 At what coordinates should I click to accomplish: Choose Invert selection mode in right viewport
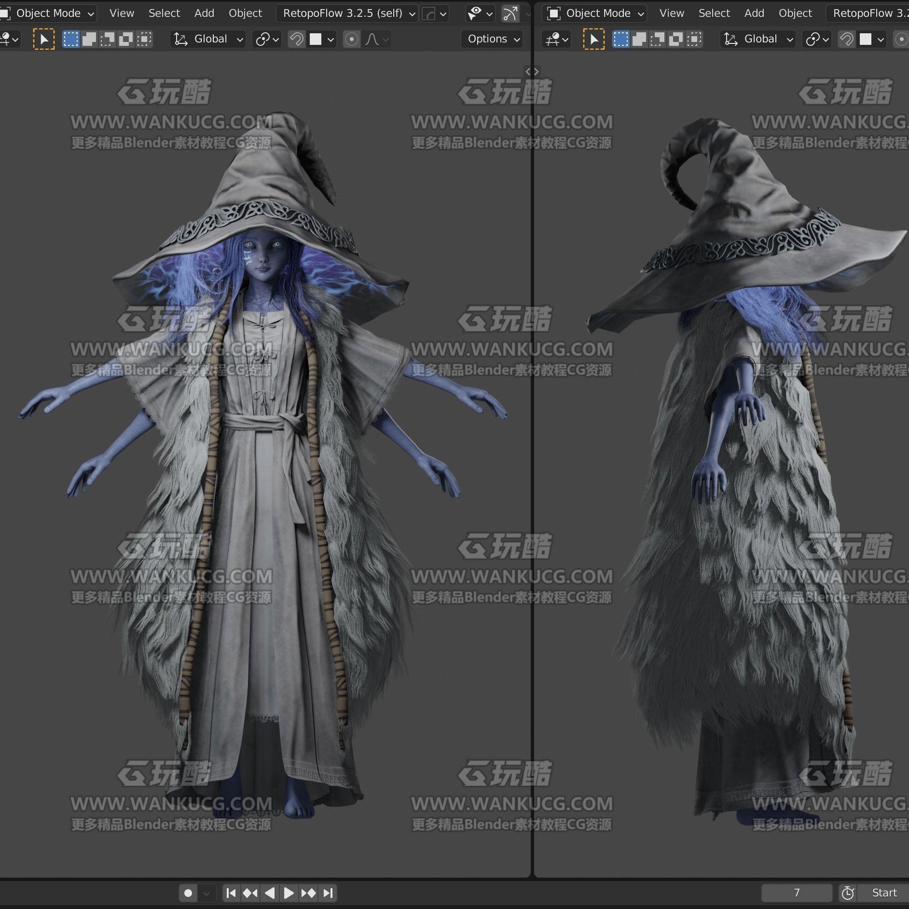pyautogui.click(x=676, y=39)
